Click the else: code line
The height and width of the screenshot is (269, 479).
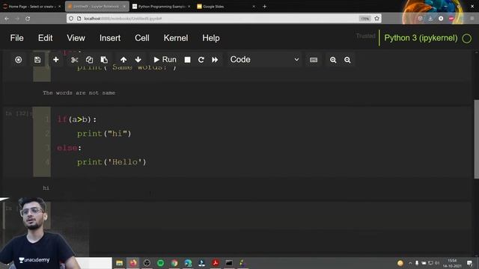pos(69,148)
